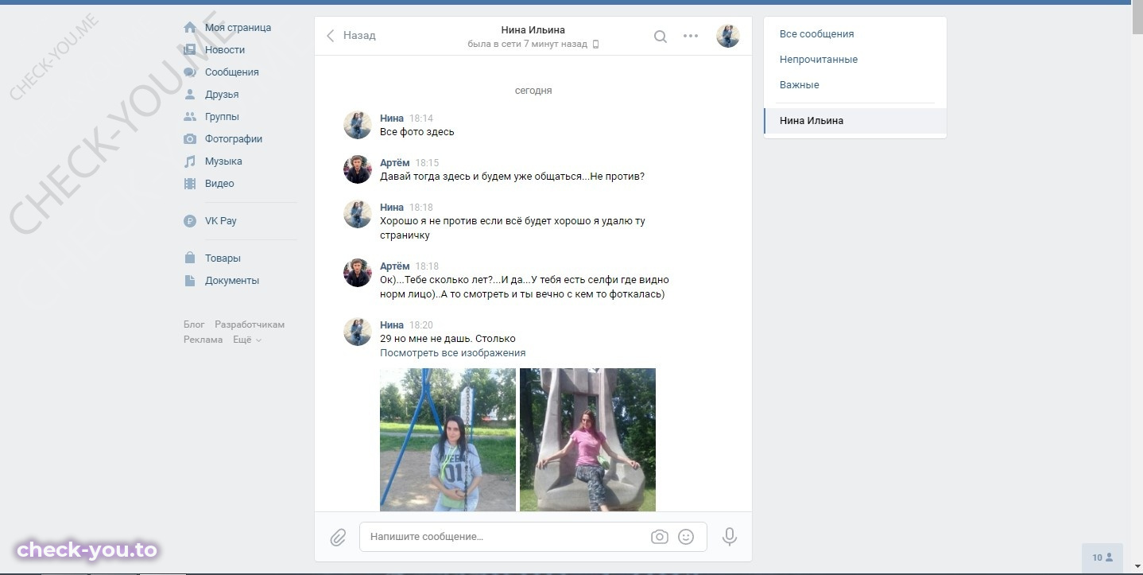1143x575 pixels.
Task: Click the Друзья person icon
Action: point(190,95)
